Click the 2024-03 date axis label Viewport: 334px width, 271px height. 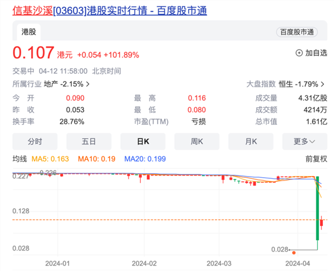[x=219, y=262]
